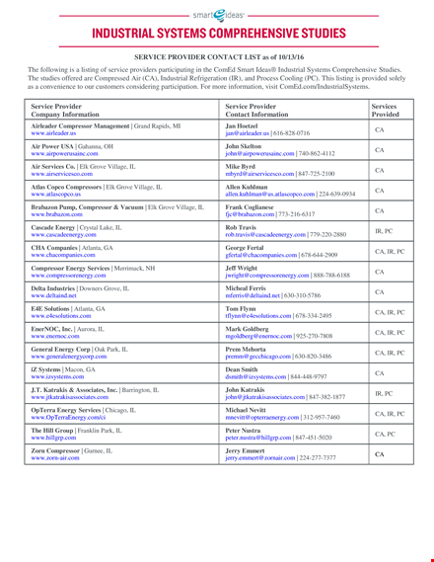Email jerry.emmert@zornair.com link
434x562 pixels.
point(260,458)
